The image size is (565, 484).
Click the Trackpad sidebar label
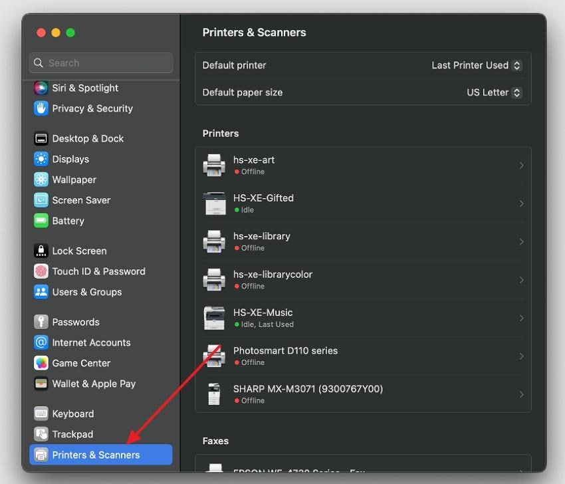(x=73, y=435)
